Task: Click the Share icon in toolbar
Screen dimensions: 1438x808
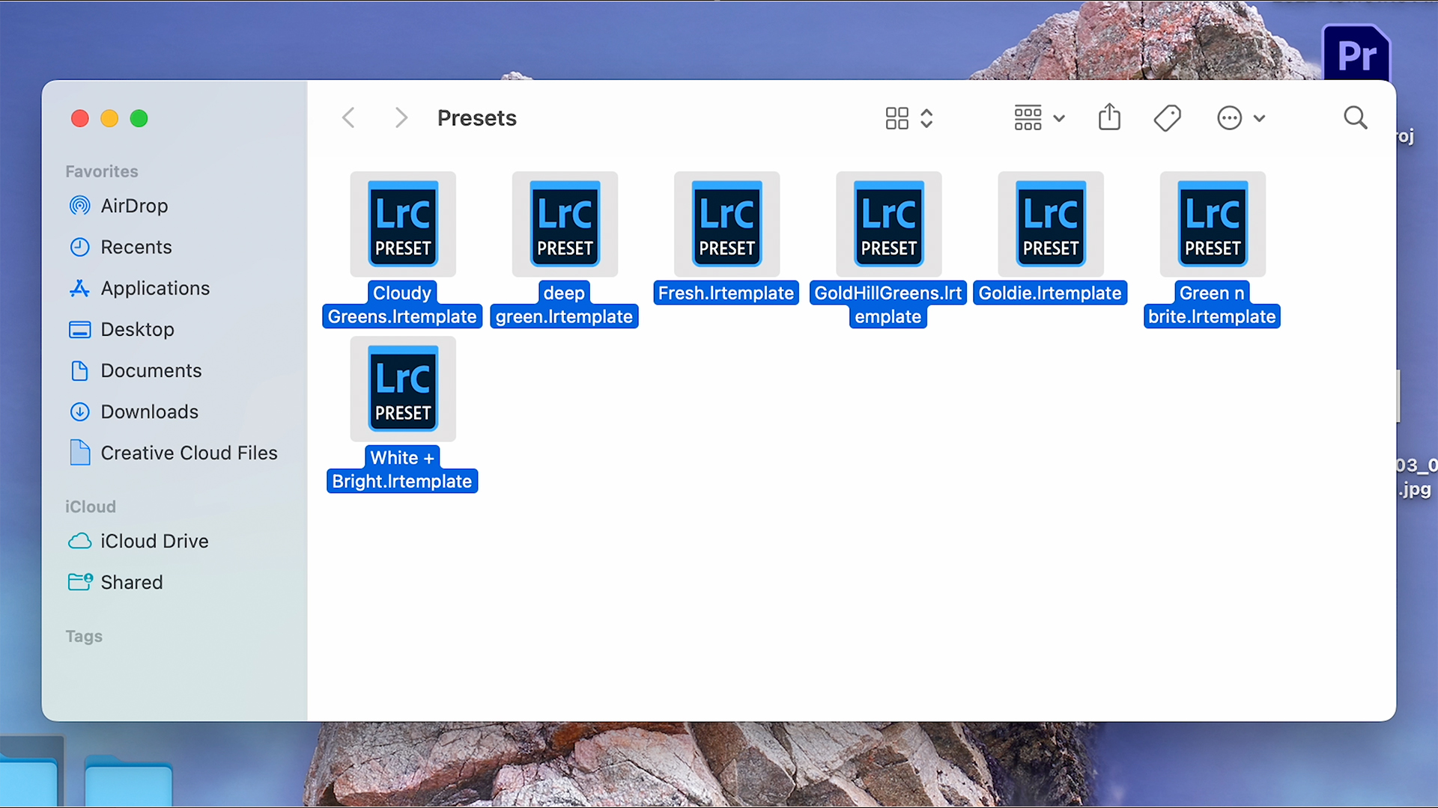Action: click(x=1109, y=117)
